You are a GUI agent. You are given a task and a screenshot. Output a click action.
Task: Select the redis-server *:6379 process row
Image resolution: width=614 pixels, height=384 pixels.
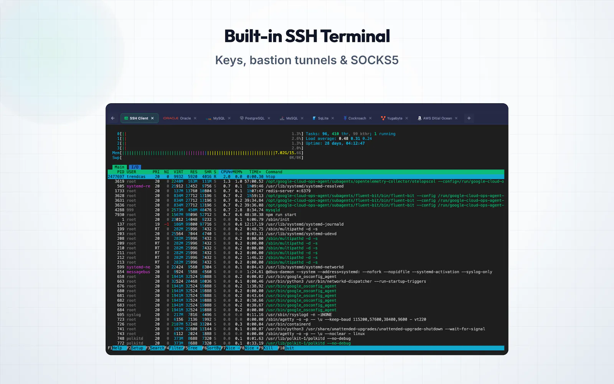point(306,191)
